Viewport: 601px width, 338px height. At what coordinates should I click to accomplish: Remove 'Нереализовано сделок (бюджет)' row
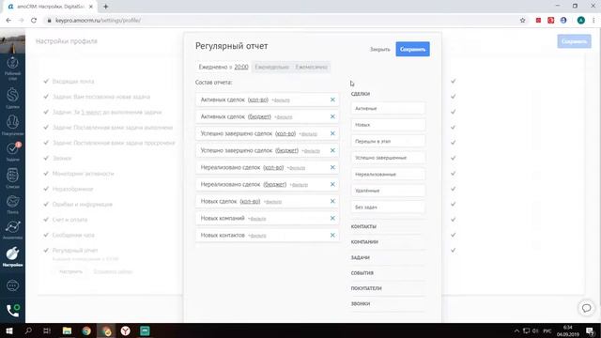click(x=332, y=184)
